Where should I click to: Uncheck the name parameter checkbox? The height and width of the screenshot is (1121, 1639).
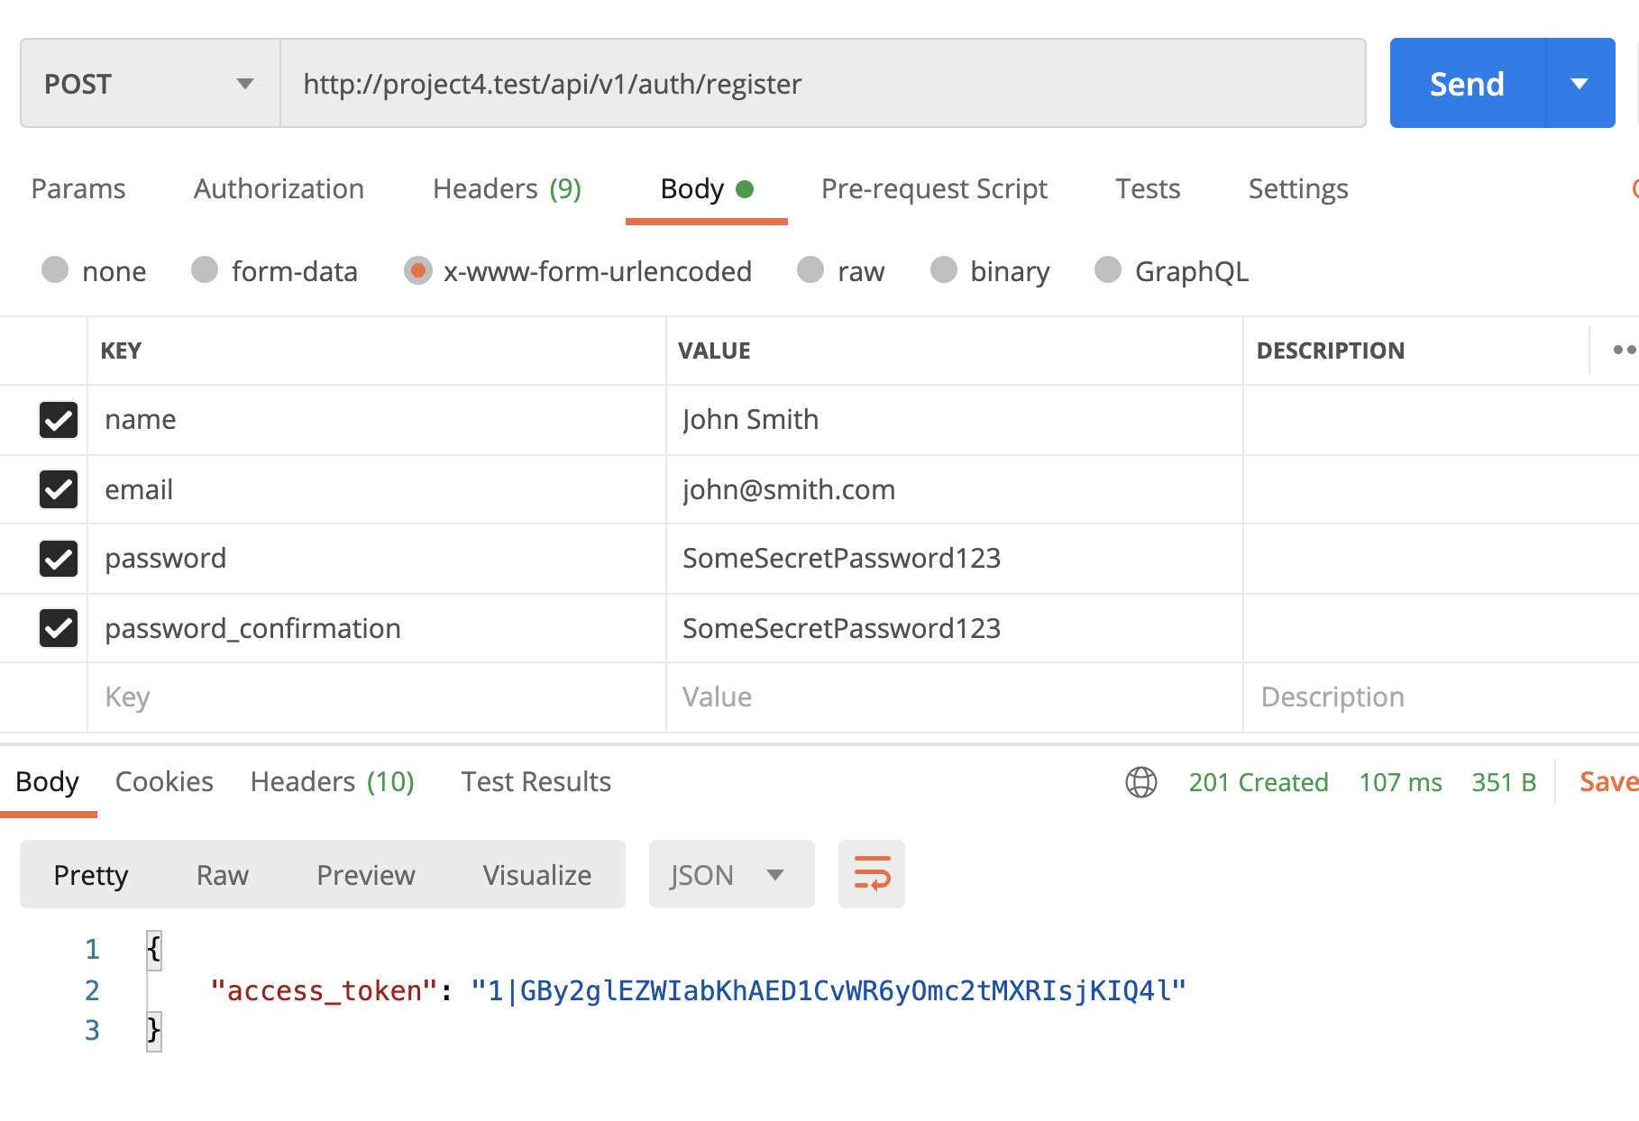(x=59, y=420)
